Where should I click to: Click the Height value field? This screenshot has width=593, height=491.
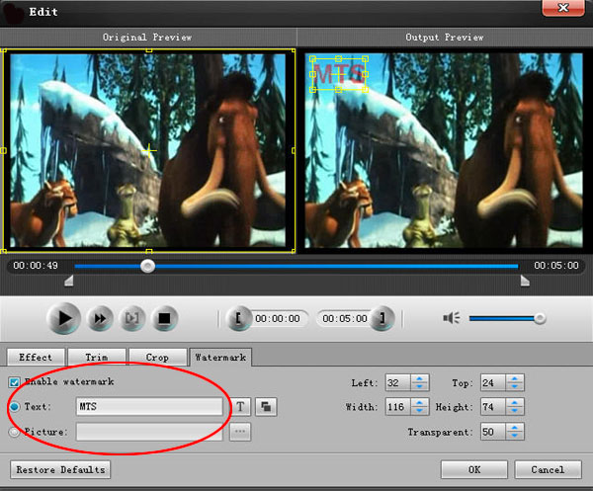tap(493, 407)
